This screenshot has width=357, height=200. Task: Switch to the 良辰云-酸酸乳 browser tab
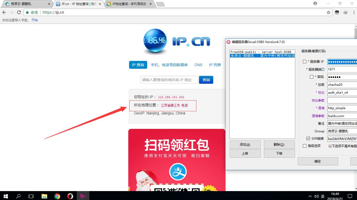[26, 4]
